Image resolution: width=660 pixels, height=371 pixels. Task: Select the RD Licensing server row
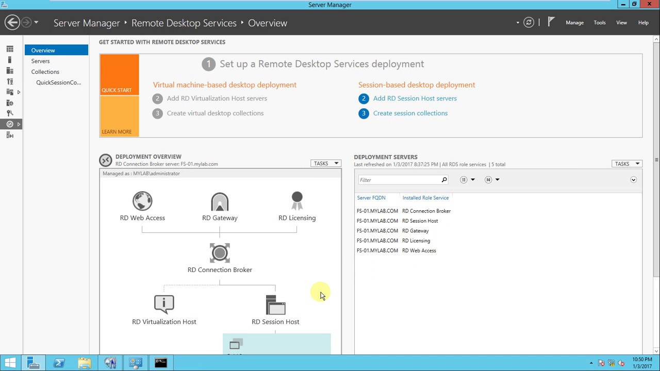pos(498,240)
